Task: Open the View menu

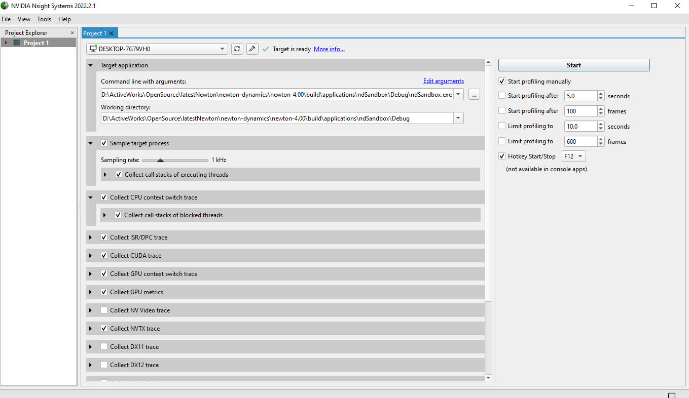Action: [x=24, y=19]
